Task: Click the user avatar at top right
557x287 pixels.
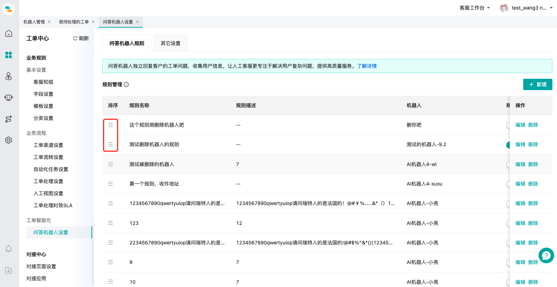Action: 504,8
